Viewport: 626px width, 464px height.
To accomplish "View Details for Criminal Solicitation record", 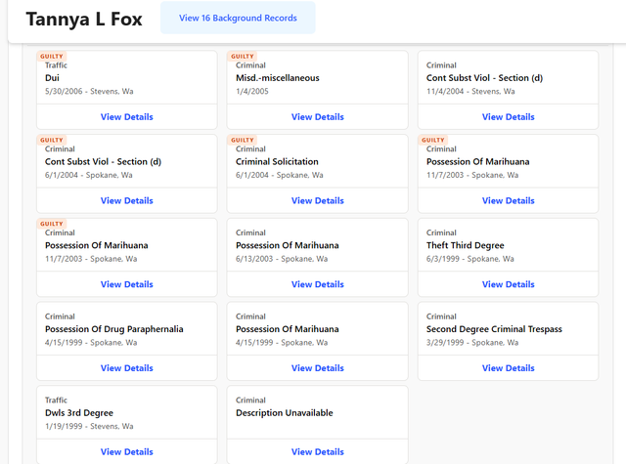I will click(x=317, y=200).
